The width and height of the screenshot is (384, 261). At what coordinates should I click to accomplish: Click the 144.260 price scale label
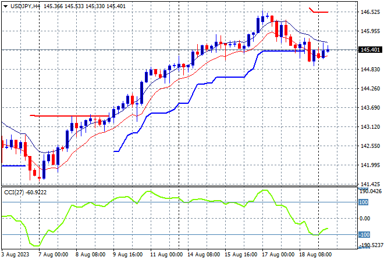point(371,88)
